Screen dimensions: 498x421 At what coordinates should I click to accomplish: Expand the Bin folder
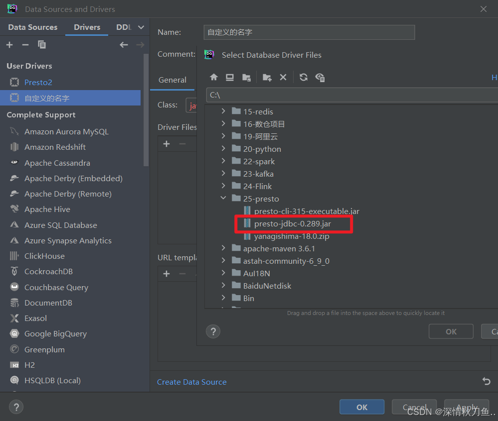[223, 298]
